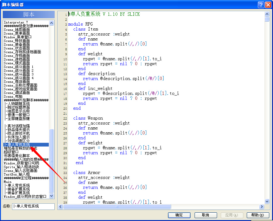This screenshot has height=221, width=273.
Task: Click 'class Armor' code line
Action: (x=86, y=172)
